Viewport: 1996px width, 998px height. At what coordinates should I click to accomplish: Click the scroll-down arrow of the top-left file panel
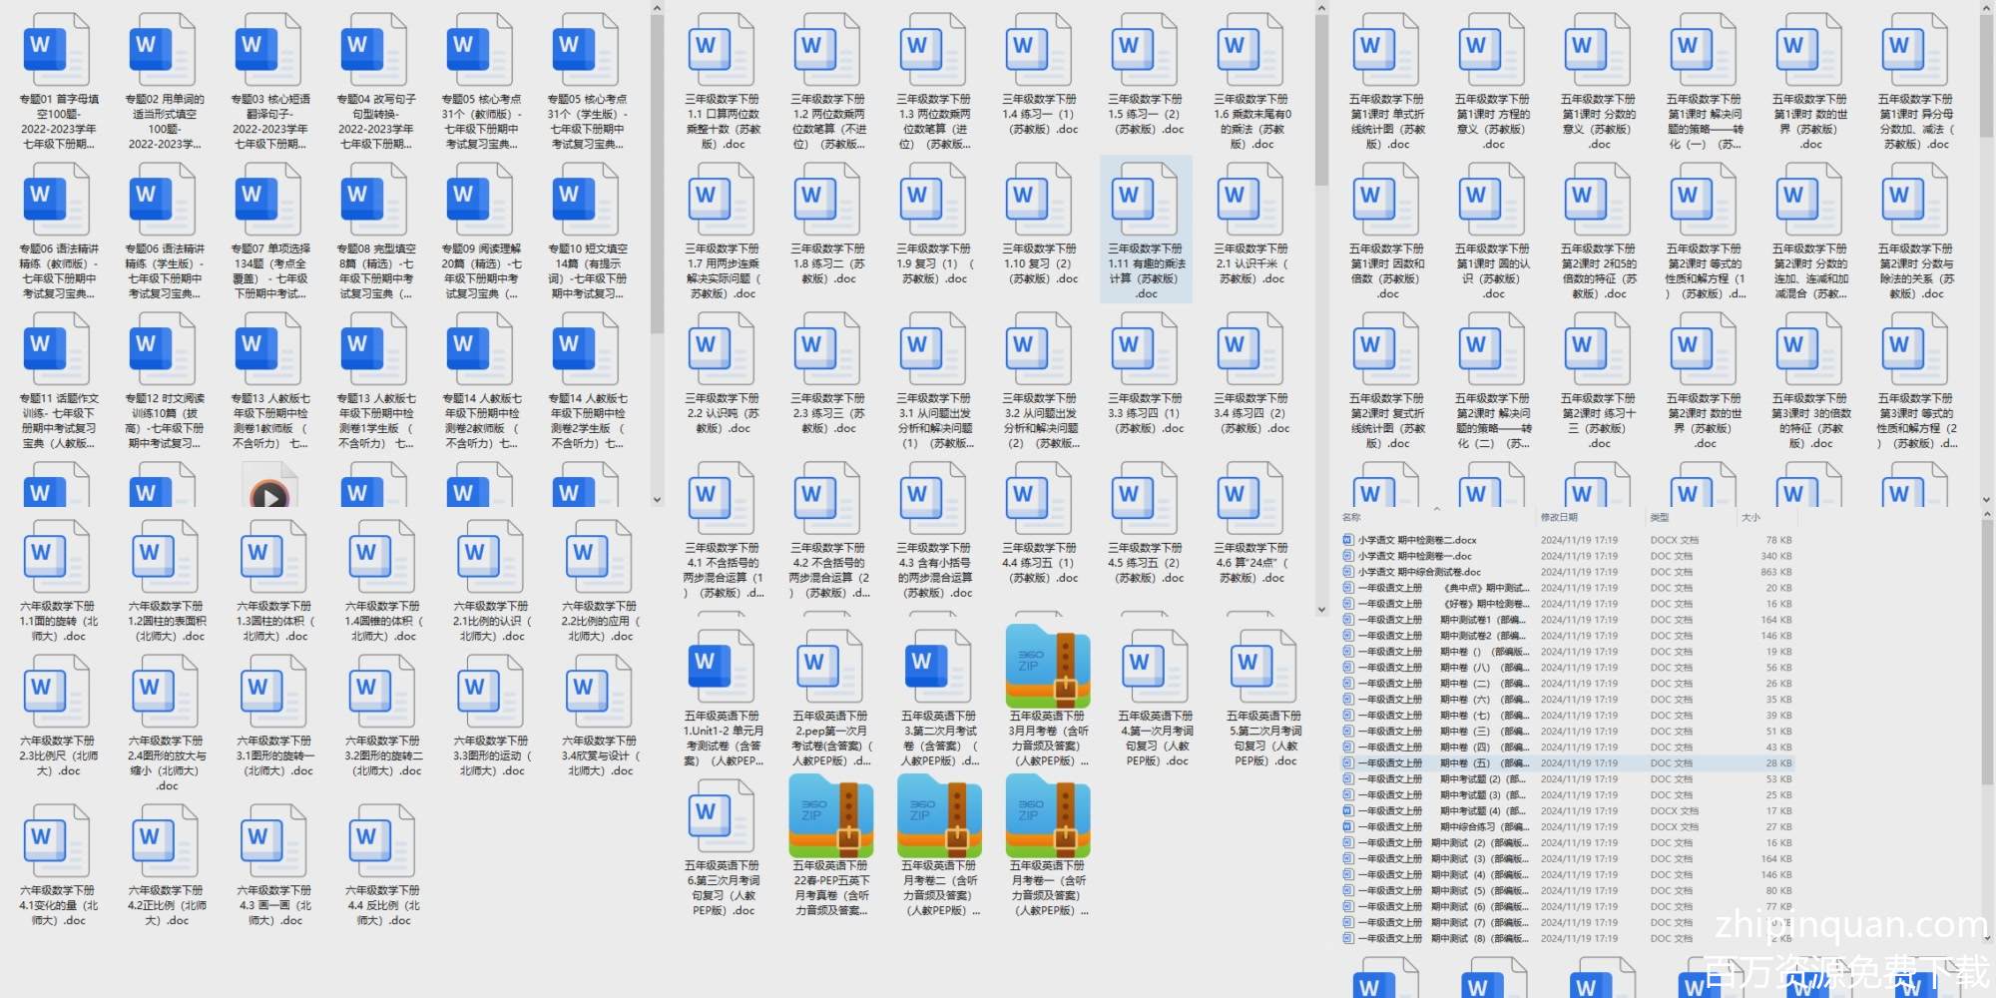(x=657, y=499)
